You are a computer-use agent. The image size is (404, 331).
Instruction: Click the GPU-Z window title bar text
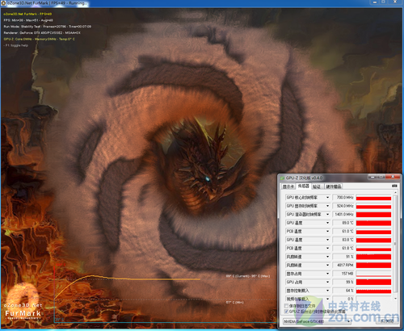pos(304,178)
